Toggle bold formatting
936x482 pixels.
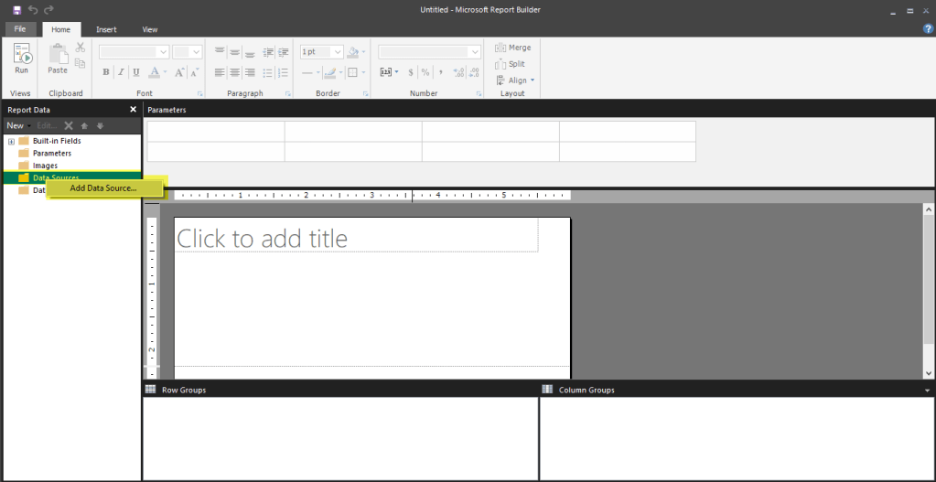click(106, 72)
